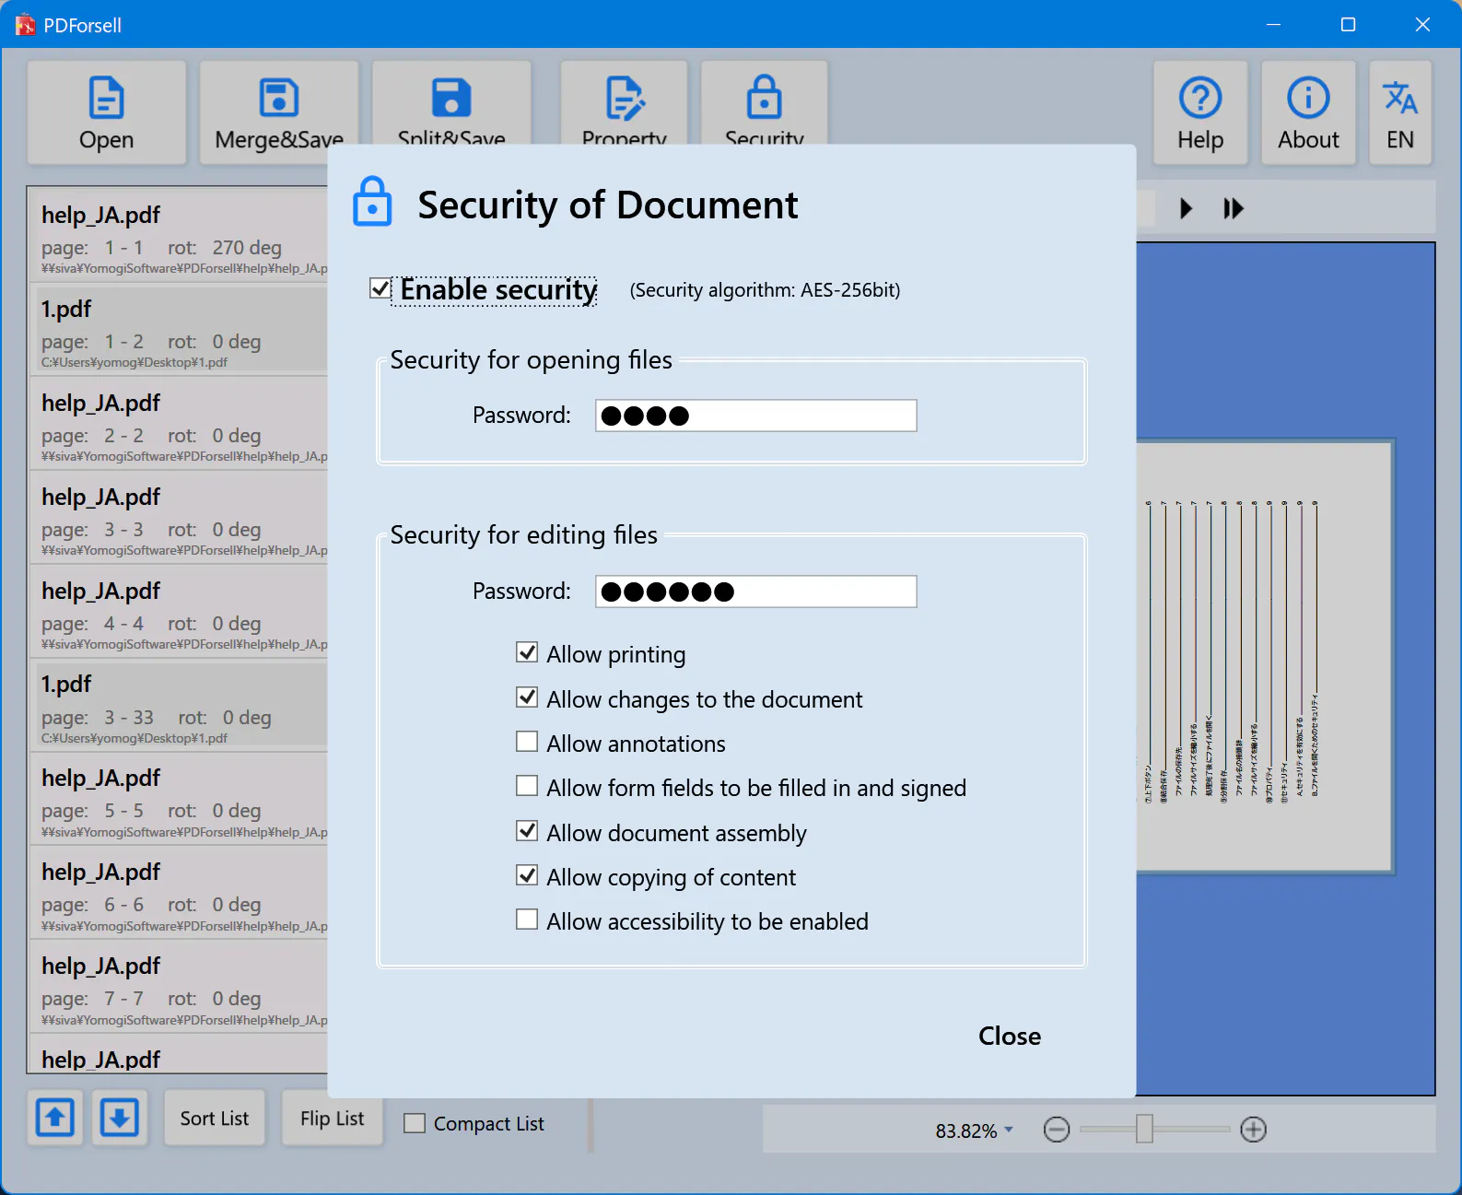Select 1.pdf page 3 - 33 entry
The width and height of the screenshot is (1462, 1195).
(180, 706)
